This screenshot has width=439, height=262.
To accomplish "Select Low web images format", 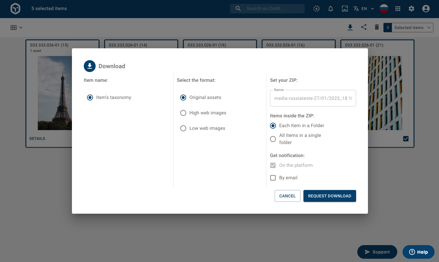I will (x=183, y=128).
